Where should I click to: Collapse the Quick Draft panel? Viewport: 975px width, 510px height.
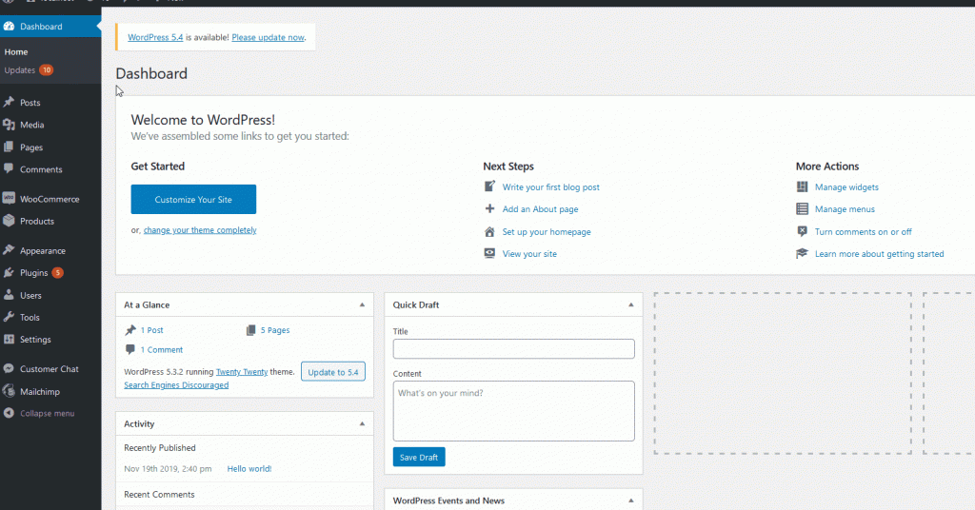630,304
